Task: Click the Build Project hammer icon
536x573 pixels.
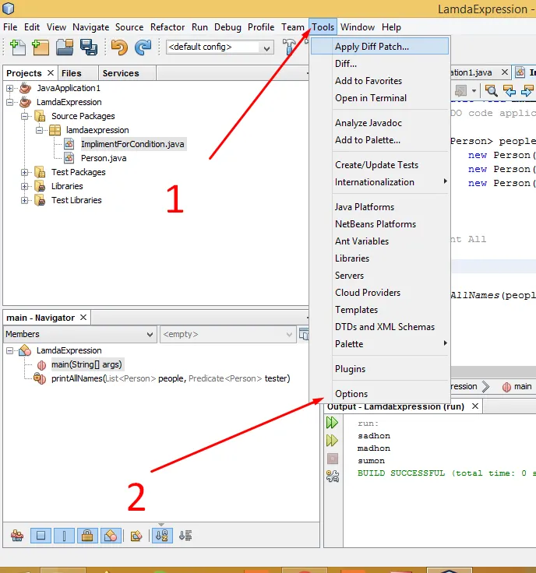Action: pos(289,47)
